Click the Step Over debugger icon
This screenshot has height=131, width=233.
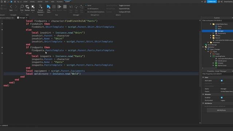click(x=76, y=7)
